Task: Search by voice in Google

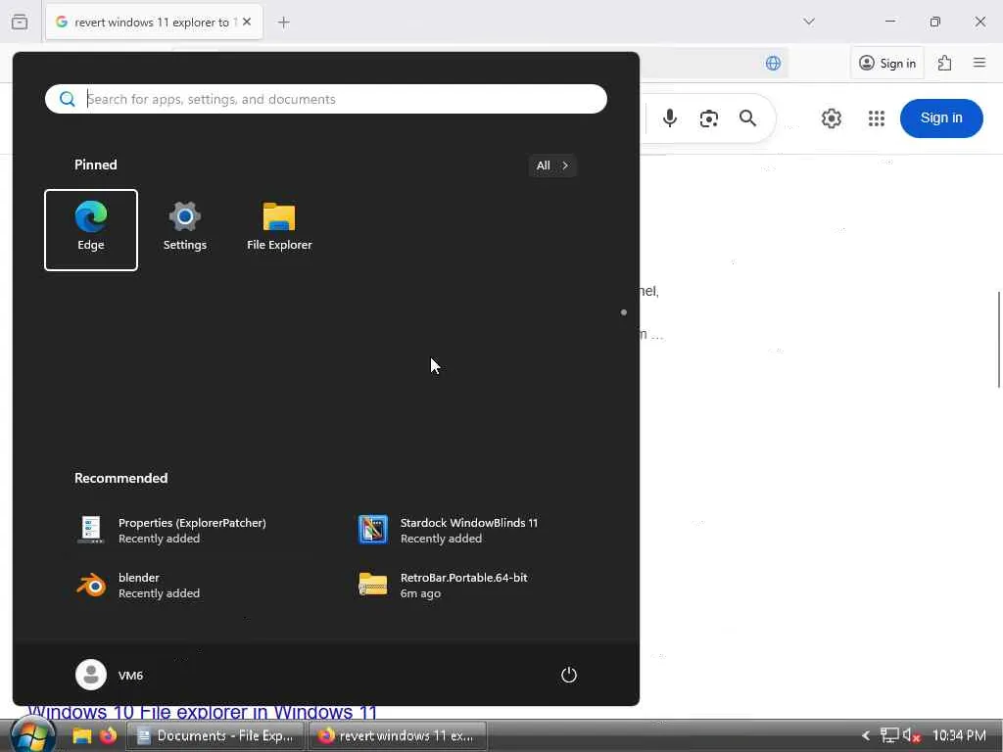Action: point(670,118)
